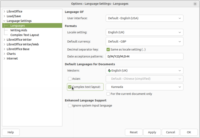This screenshot has height=138, width=200.
Task: Select the LibreOffice Writer/Web category
Action: (23, 44)
